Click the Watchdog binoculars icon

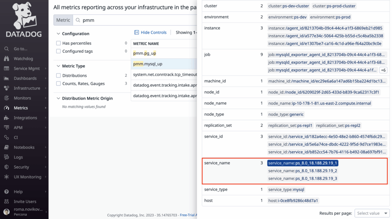6,59
